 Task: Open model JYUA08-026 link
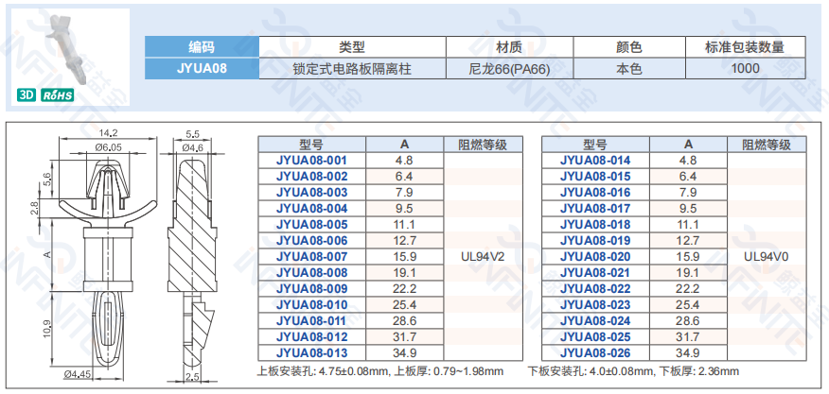[594, 352]
